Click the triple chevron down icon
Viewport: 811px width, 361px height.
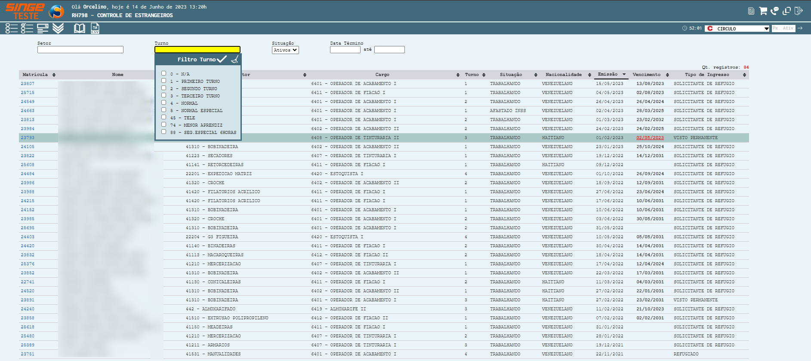click(x=58, y=28)
